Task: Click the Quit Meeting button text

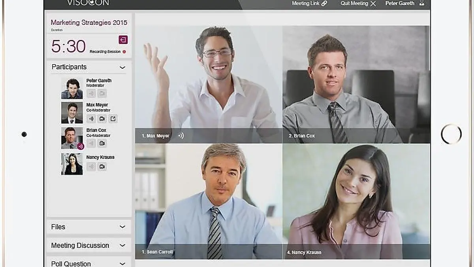Action: tap(354, 4)
